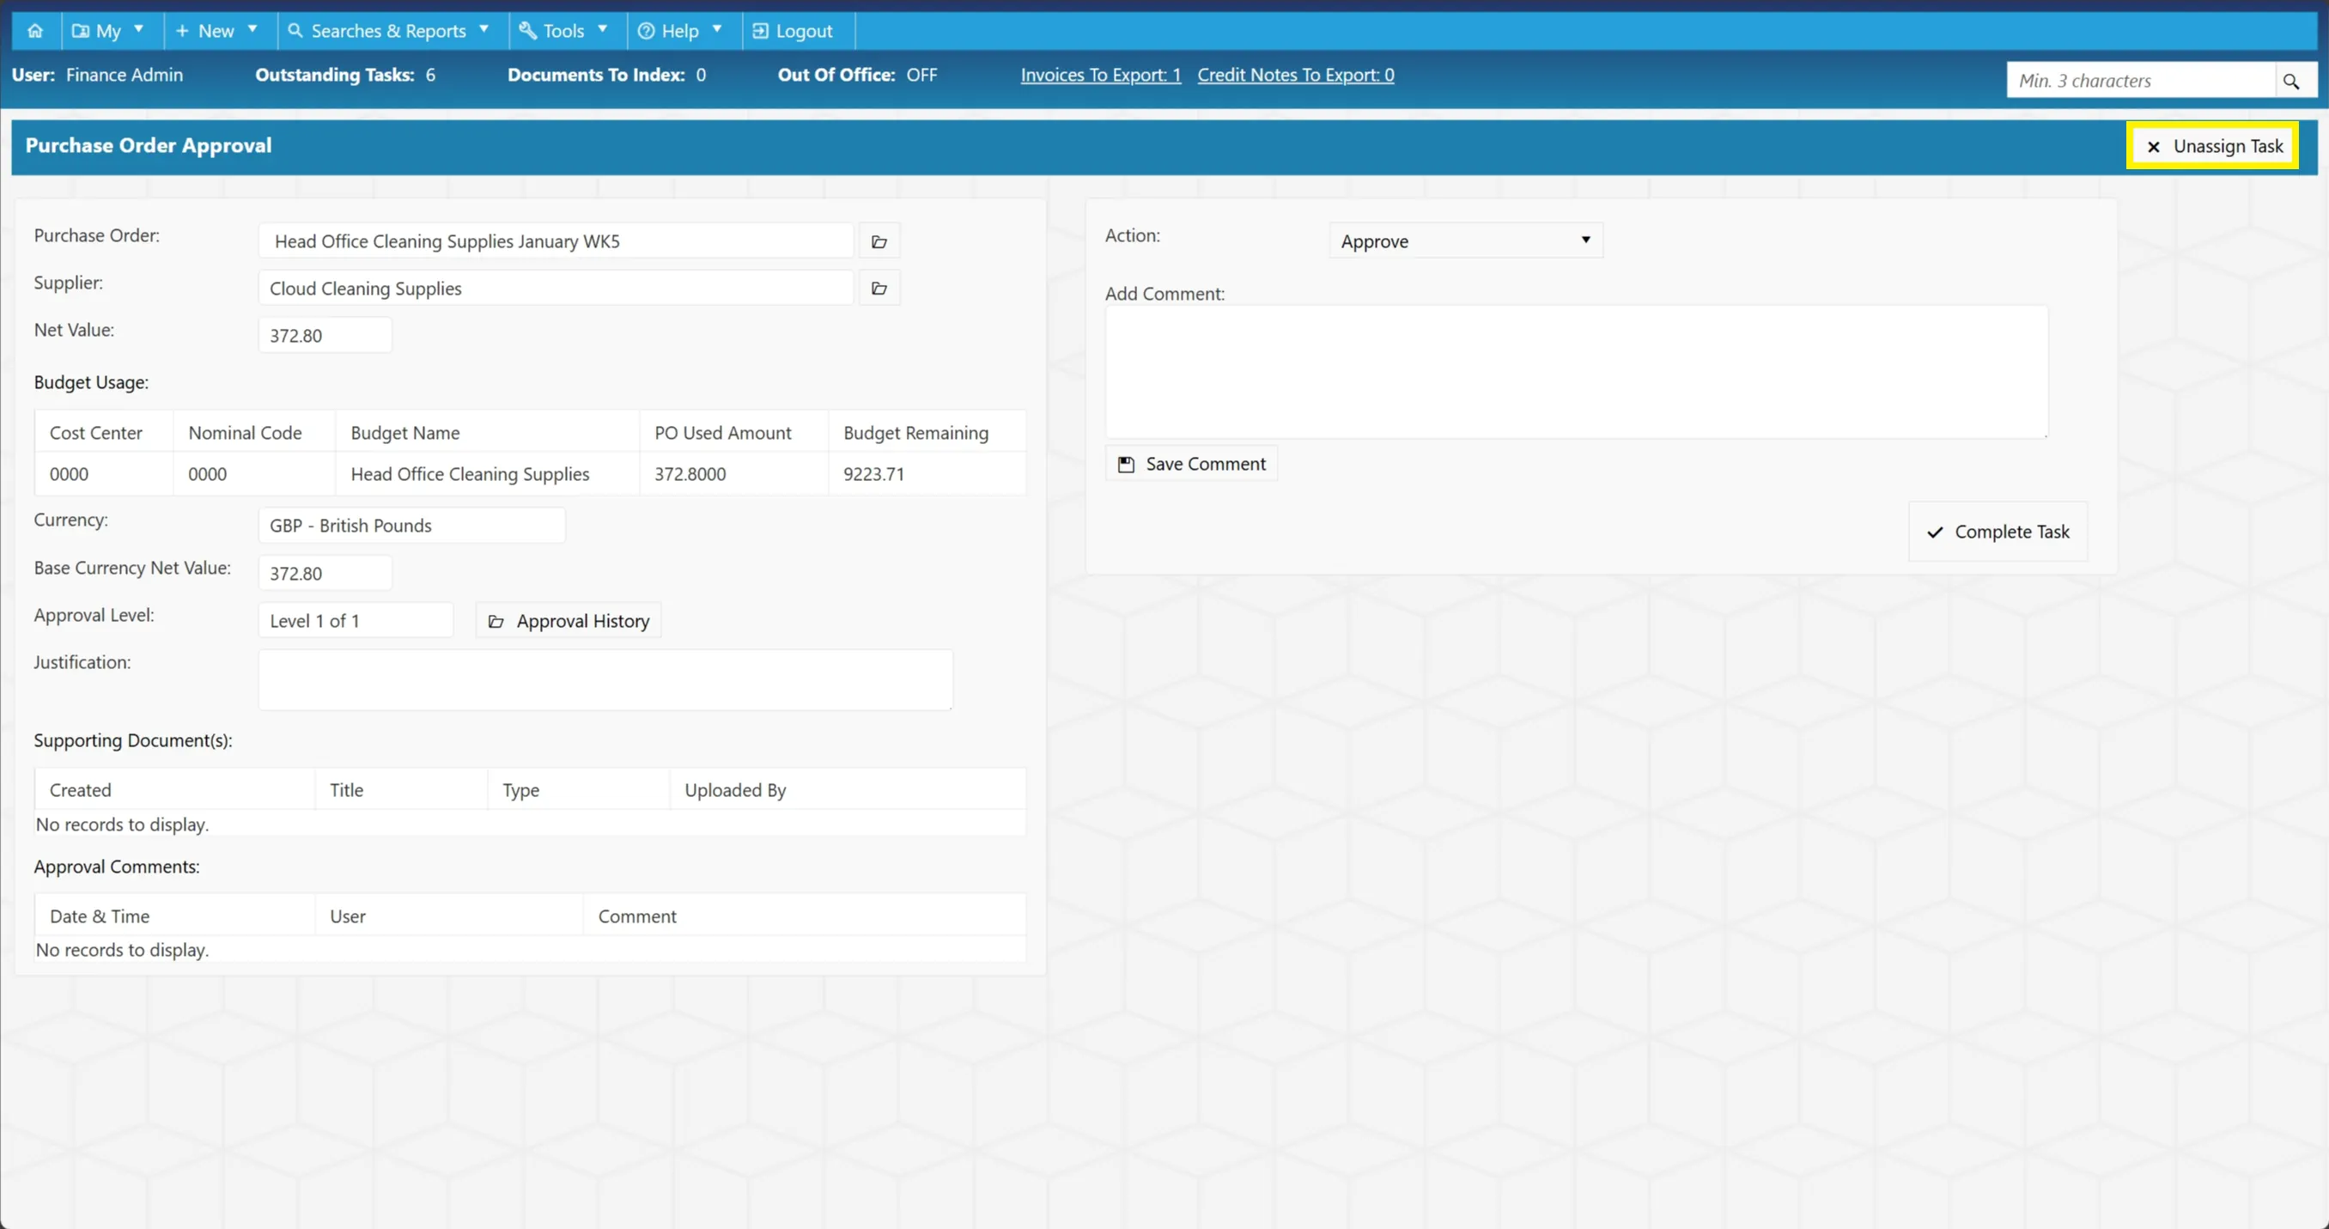Click the Min. 3 characters search field
The width and height of the screenshot is (2329, 1229).
pyautogui.click(x=2141, y=81)
